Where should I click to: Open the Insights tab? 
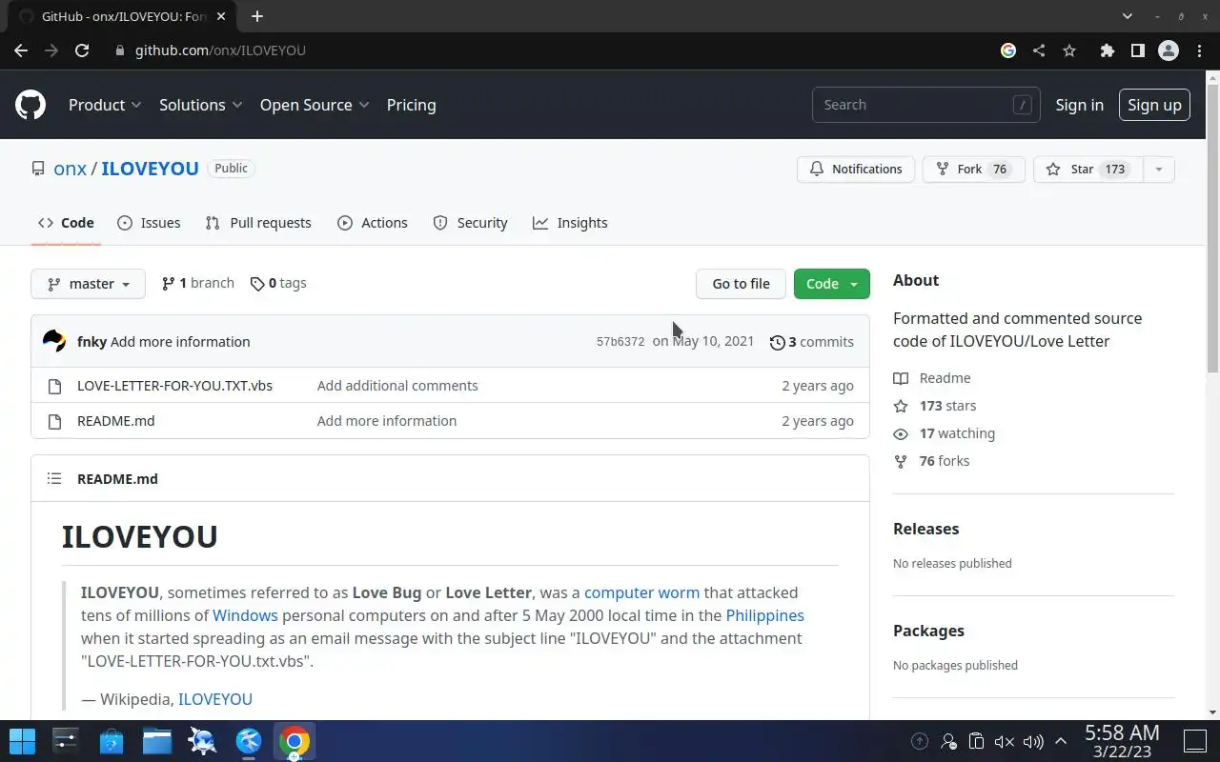tap(570, 223)
